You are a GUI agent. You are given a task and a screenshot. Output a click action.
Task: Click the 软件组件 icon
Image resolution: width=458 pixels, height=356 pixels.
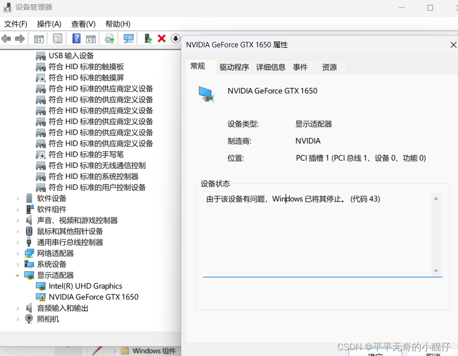(30, 209)
